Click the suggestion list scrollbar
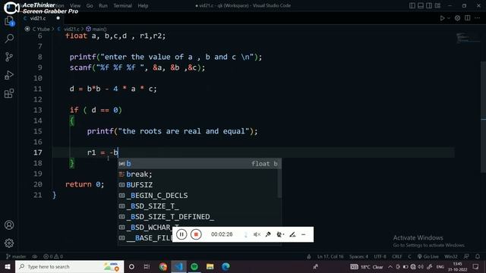This screenshot has height=273, width=486. pyautogui.click(x=279, y=178)
